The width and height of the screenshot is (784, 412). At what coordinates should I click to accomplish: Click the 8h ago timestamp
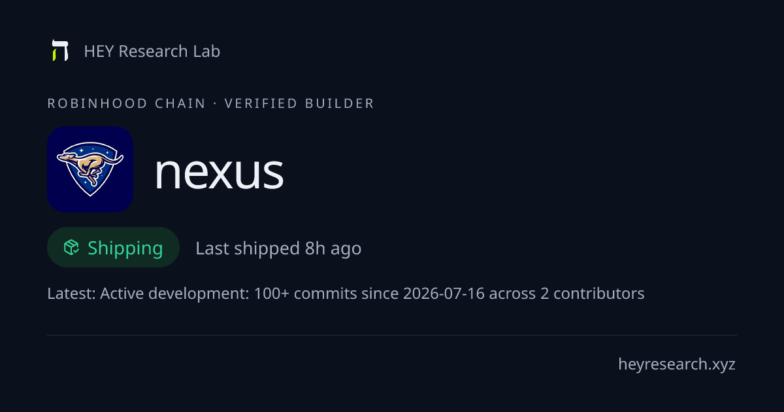333,249
